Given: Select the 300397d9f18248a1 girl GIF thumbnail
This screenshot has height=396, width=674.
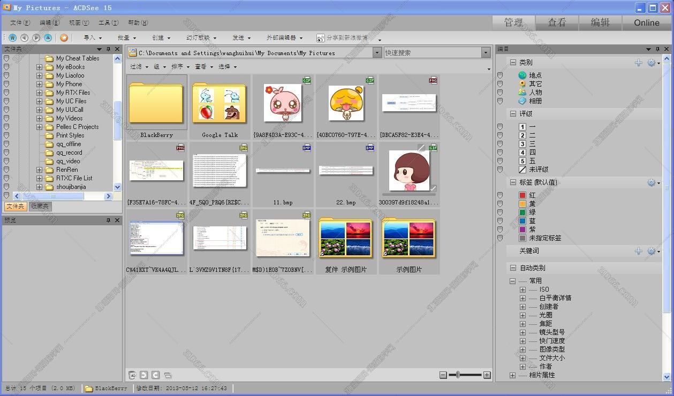Looking at the screenshot, I should click(409, 171).
